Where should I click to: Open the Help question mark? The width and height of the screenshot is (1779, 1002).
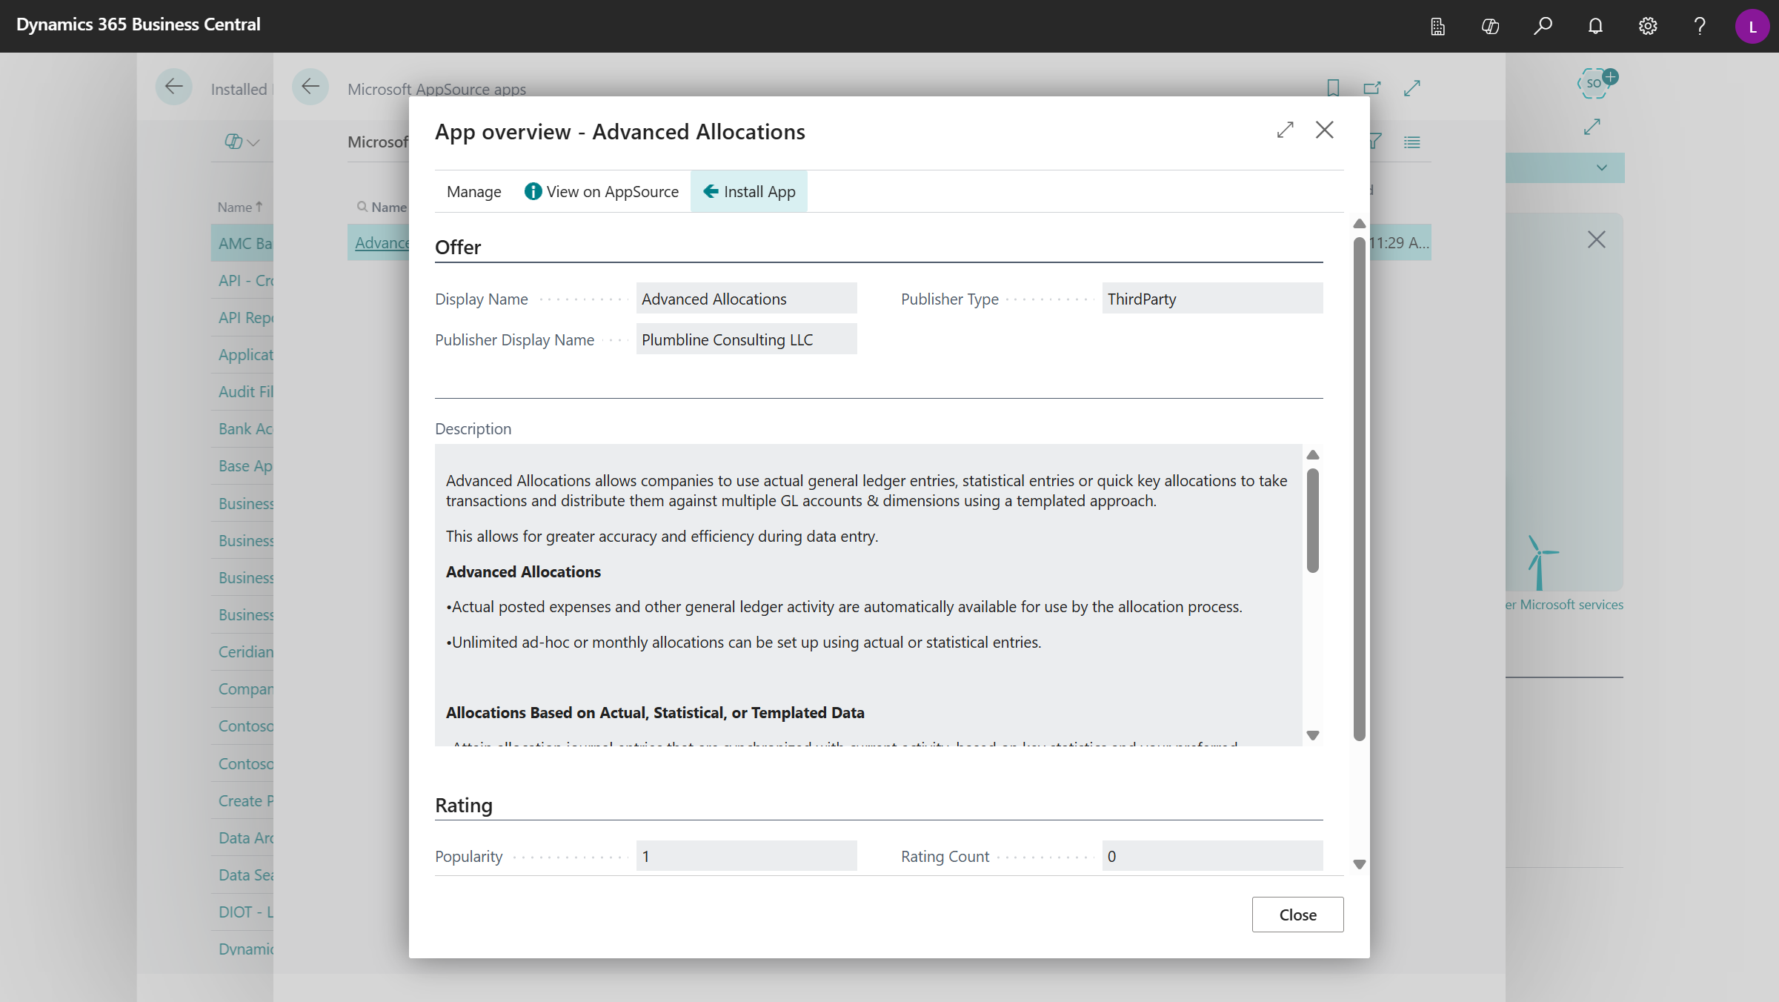(1700, 26)
